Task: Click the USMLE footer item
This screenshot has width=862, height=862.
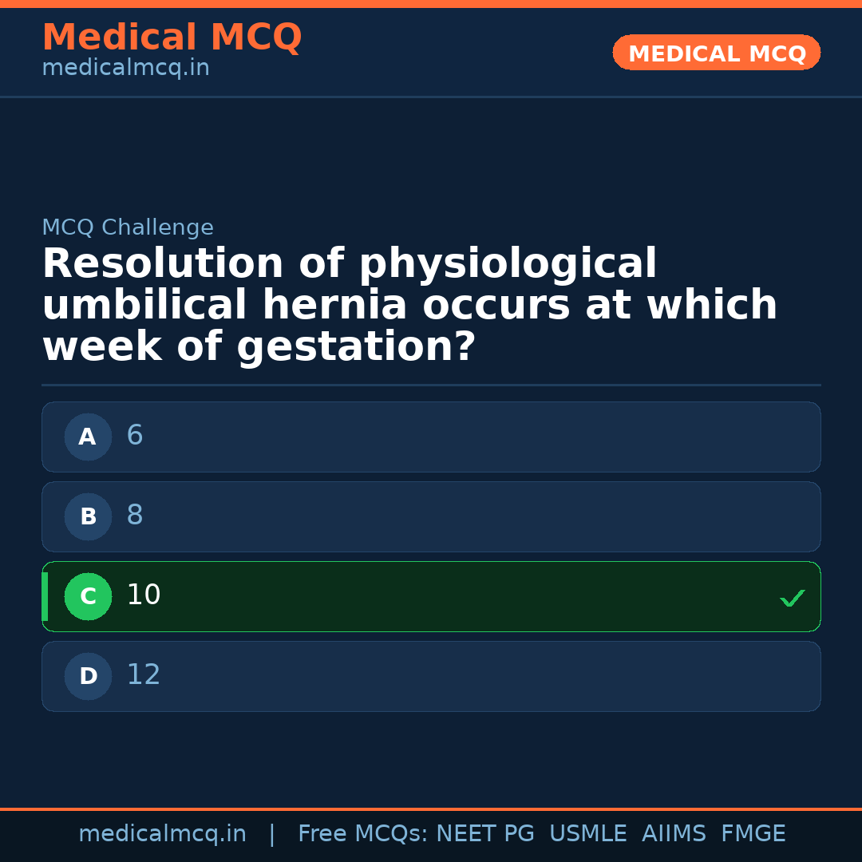Action: pyautogui.click(x=588, y=833)
